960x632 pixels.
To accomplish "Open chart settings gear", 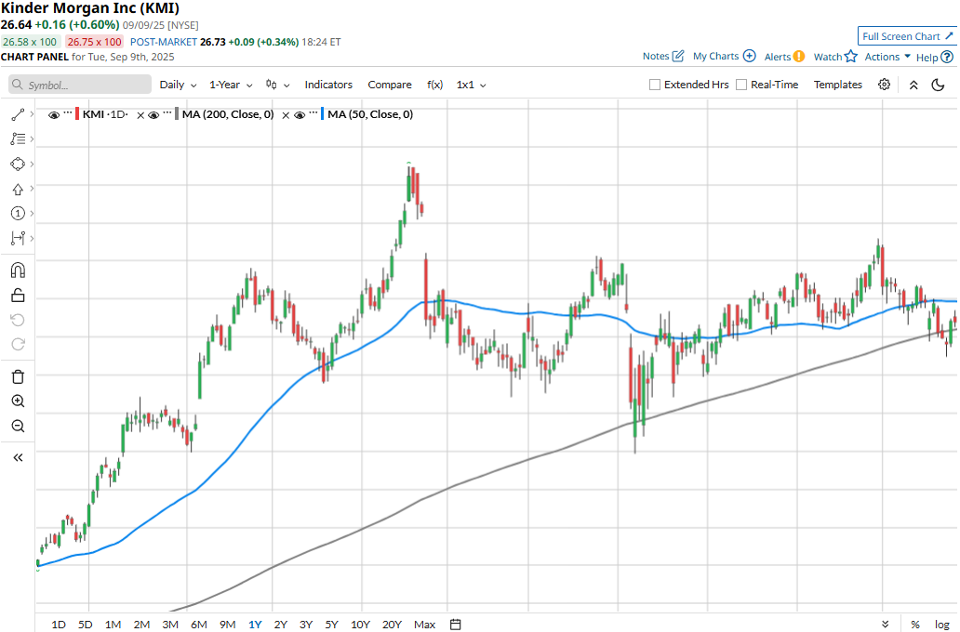I will click(x=884, y=85).
